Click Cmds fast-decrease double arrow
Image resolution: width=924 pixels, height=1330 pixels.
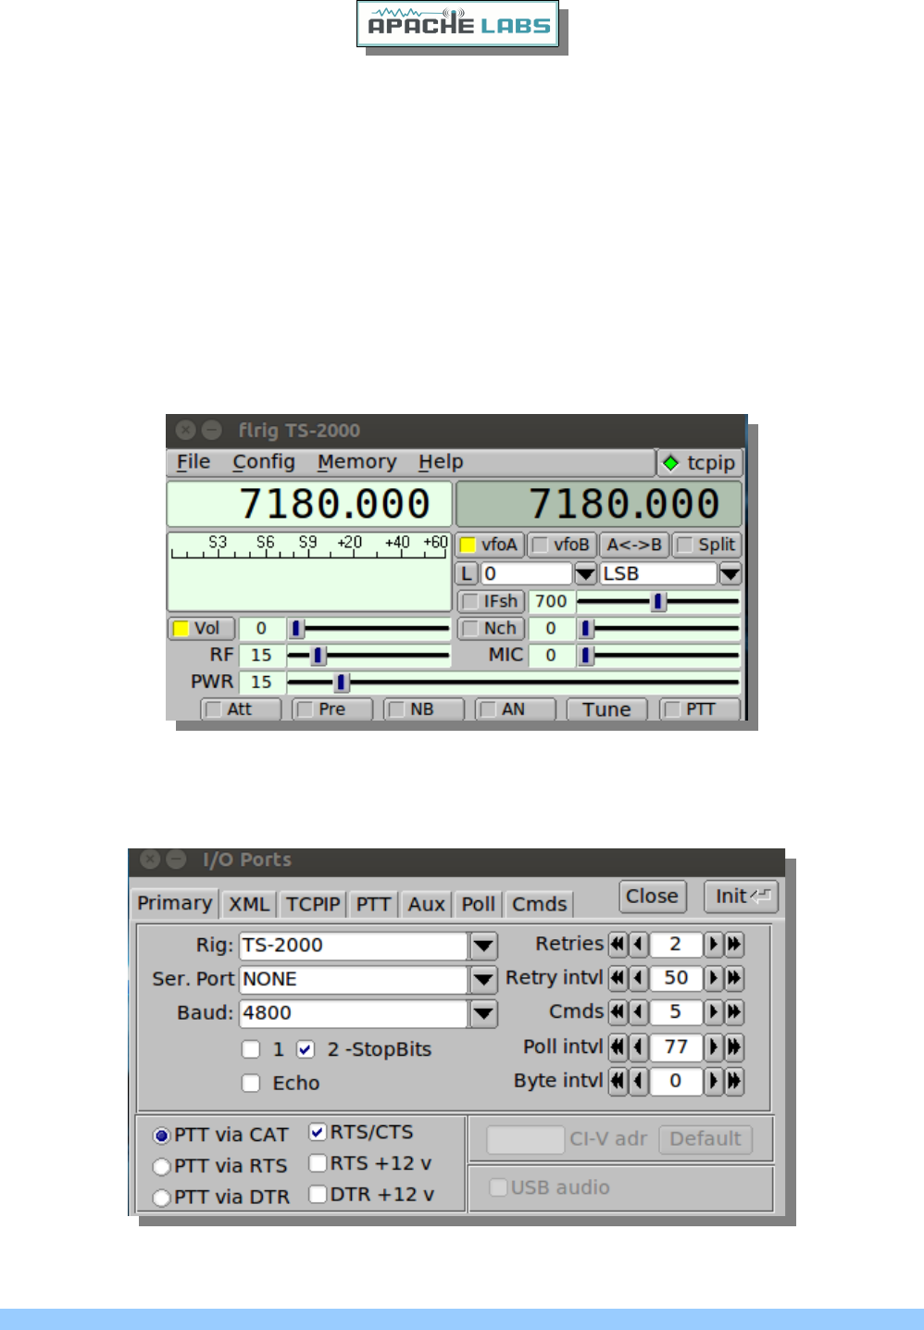pyautogui.click(x=618, y=1012)
